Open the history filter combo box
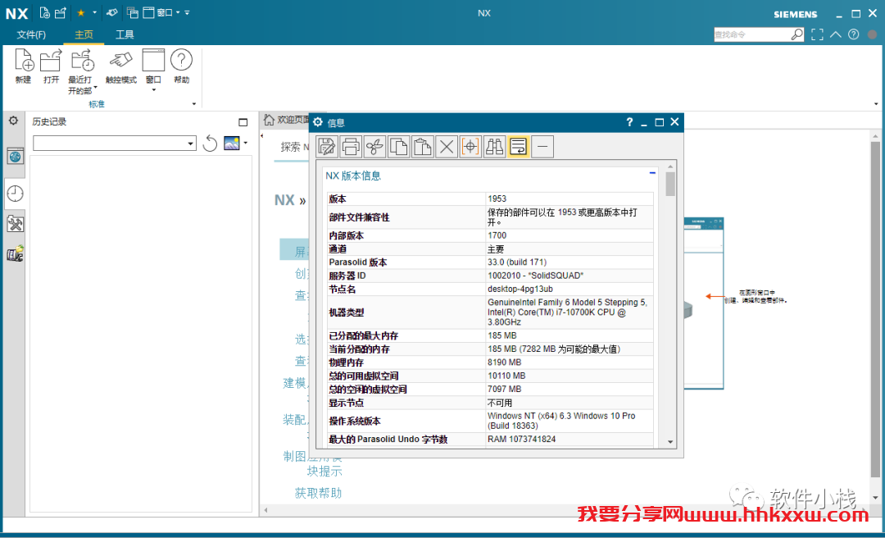This screenshot has height=538, width=885. (x=115, y=144)
